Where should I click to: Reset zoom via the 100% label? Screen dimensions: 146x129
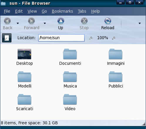(103, 38)
